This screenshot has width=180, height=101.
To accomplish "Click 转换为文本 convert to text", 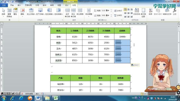I will (167, 12).
